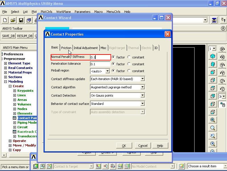Click the Normal Penalty Stiffness input field
Viewport: 227px width, 171px height.
[x=100, y=57]
